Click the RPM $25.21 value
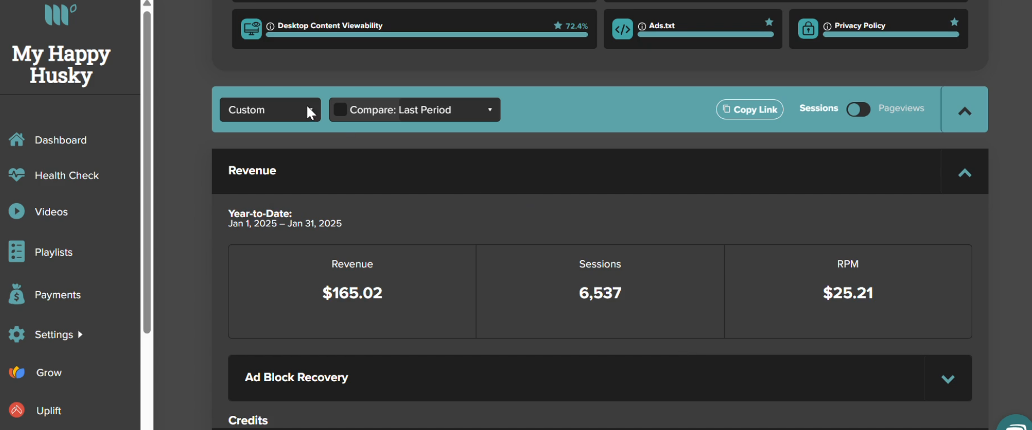Image resolution: width=1032 pixels, height=430 pixels. click(848, 293)
